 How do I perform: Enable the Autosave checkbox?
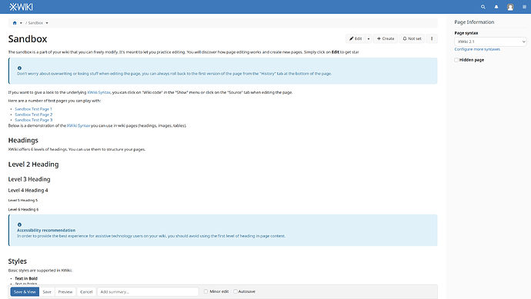235,291
